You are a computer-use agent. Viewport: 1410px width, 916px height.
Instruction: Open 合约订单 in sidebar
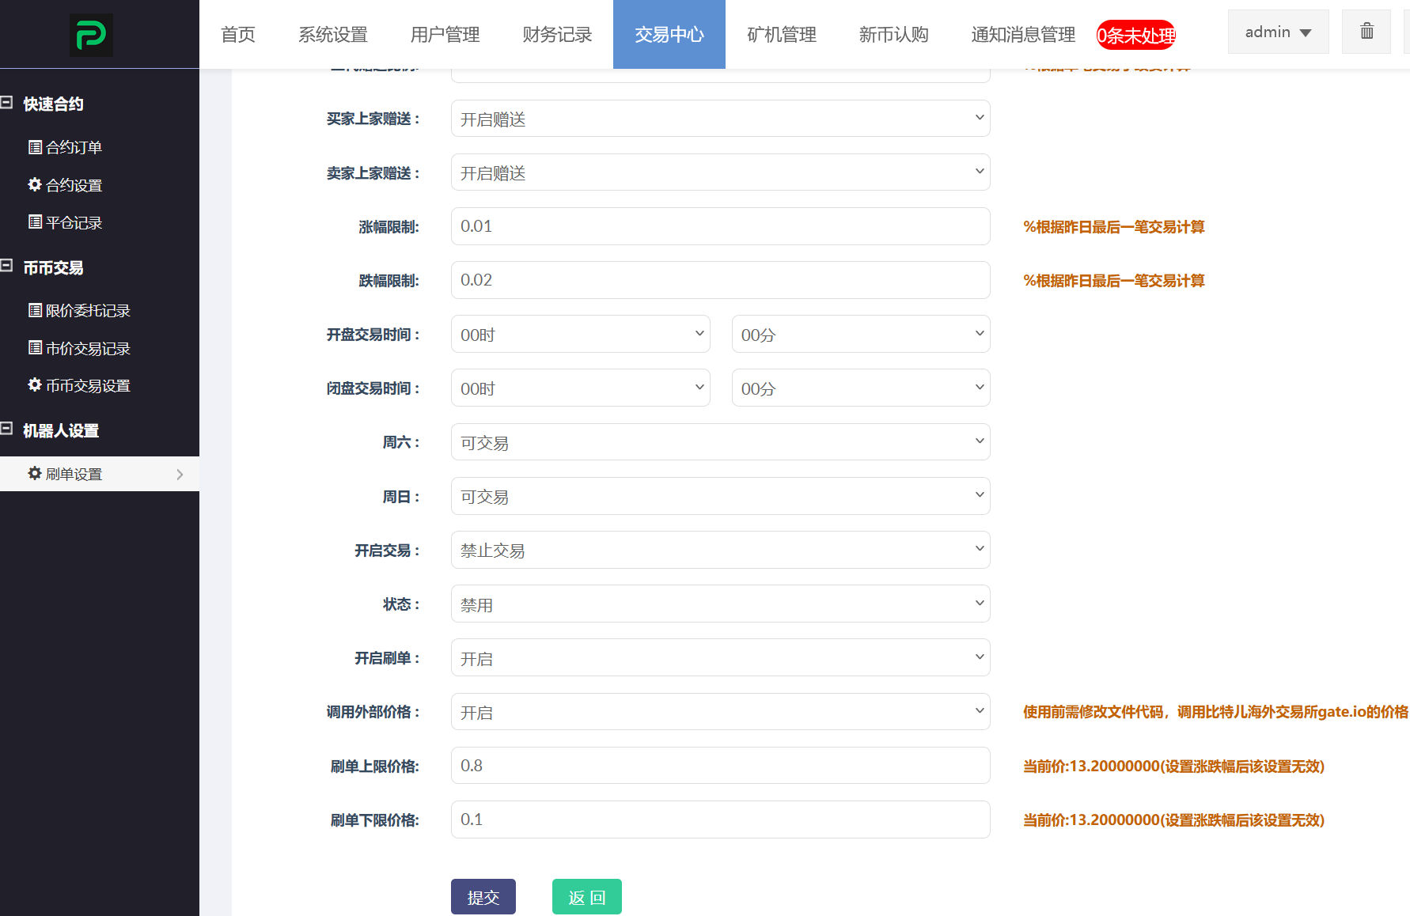[66, 147]
